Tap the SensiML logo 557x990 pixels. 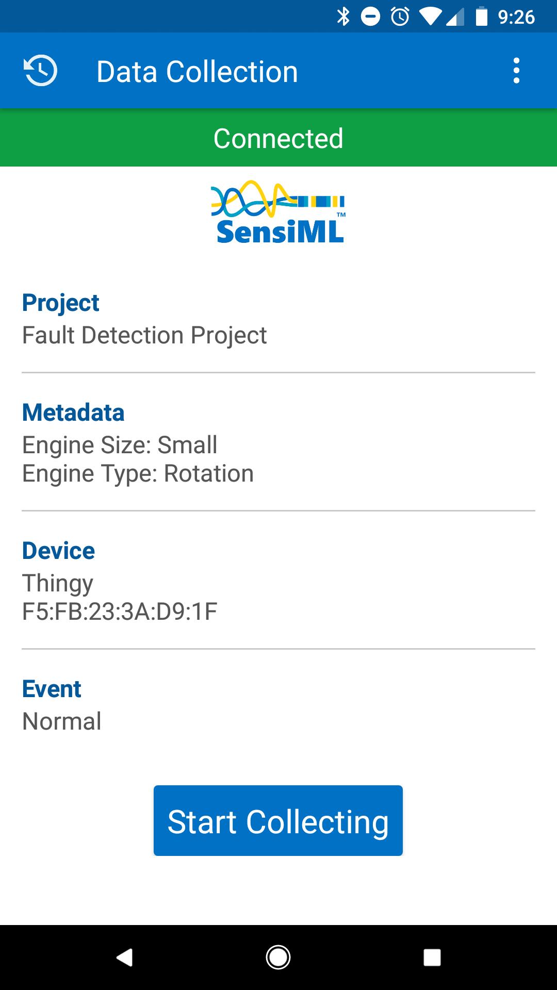[x=278, y=212]
